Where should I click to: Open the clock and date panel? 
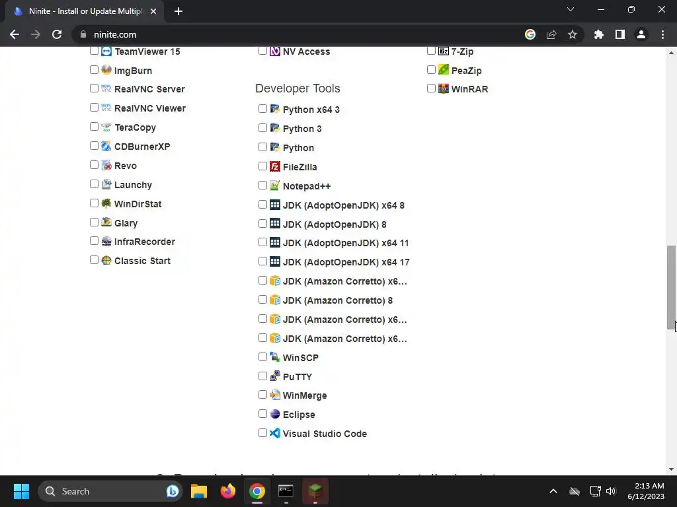(x=646, y=491)
